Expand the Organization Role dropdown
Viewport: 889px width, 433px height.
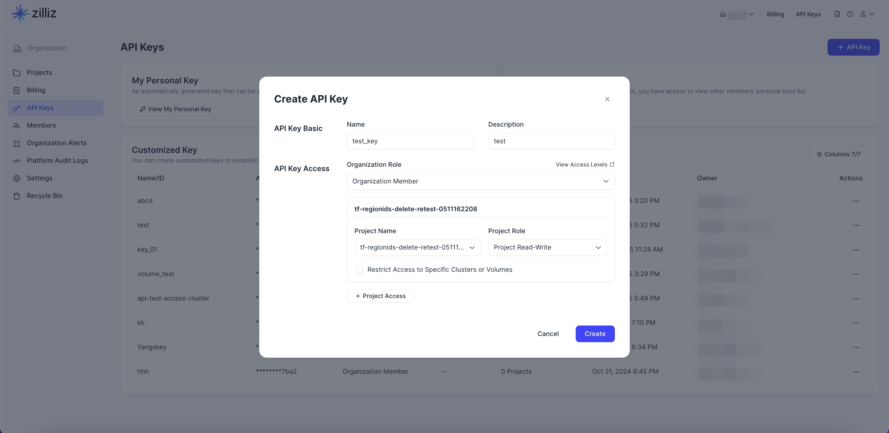click(480, 181)
